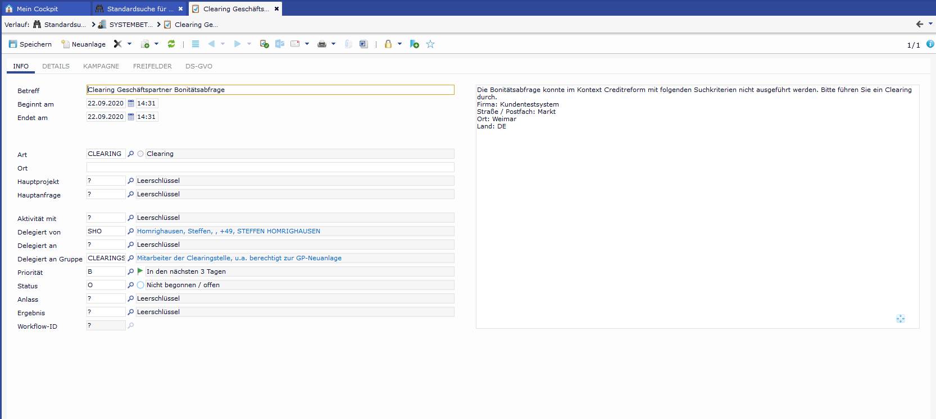The image size is (936, 419).
Task: Click the status circle beside Nicht begonnen / offen
Action: click(x=140, y=285)
